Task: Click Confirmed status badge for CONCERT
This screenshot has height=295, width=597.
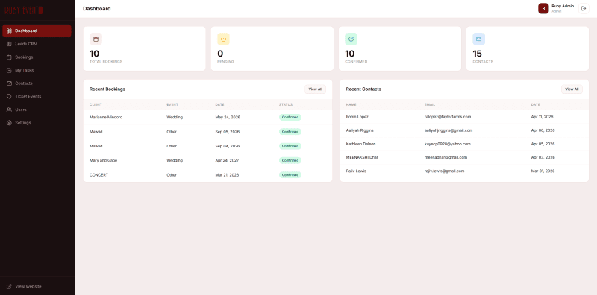Action: (x=290, y=175)
